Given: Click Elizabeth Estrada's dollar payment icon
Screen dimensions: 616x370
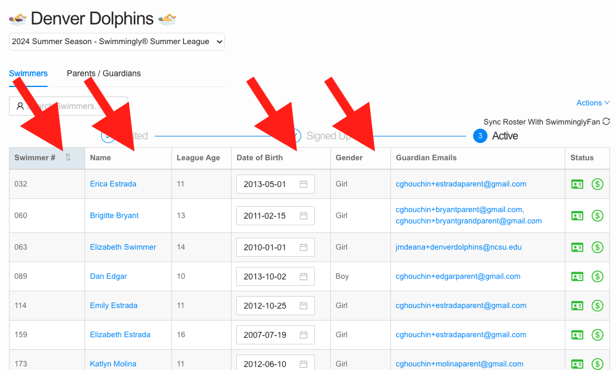Looking at the screenshot, I should click(x=597, y=335).
